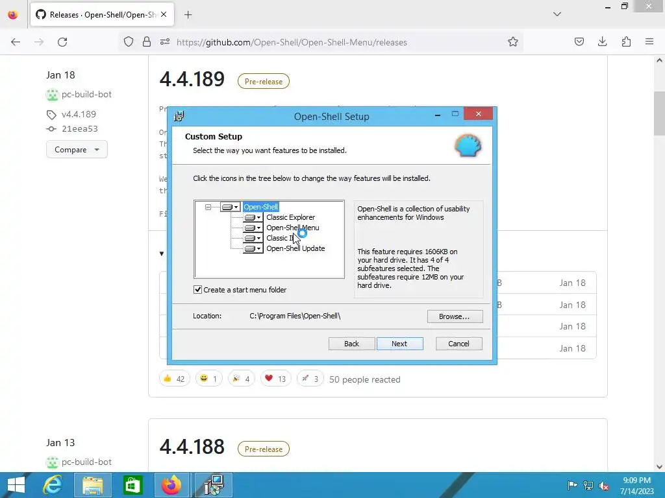This screenshot has height=498, width=665.
Task: Open the Open-Shell Update feature dropdown
Action: click(x=253, y=248)
